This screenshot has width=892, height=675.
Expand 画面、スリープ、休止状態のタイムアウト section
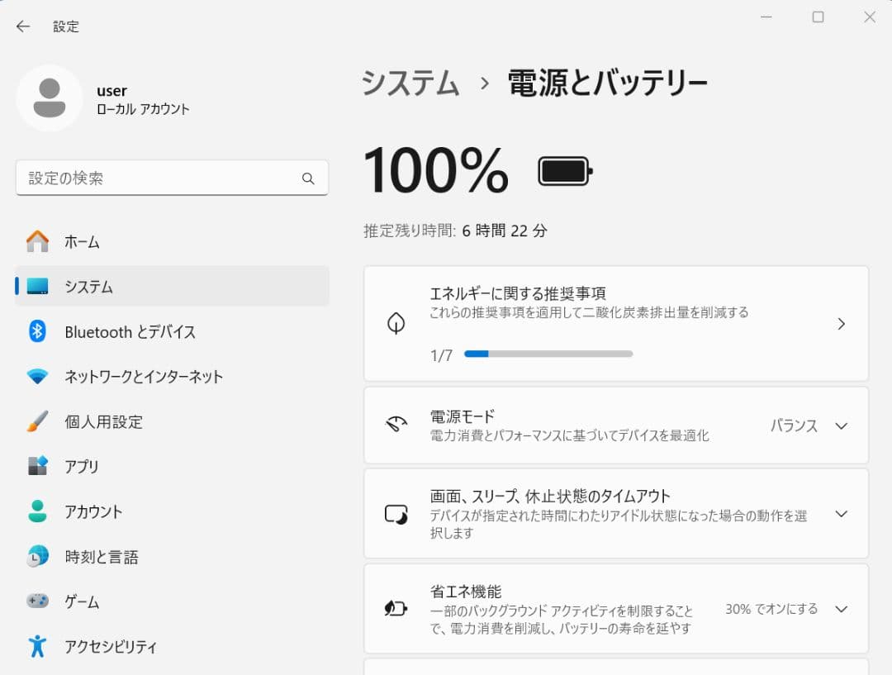[x=841, y=513]
